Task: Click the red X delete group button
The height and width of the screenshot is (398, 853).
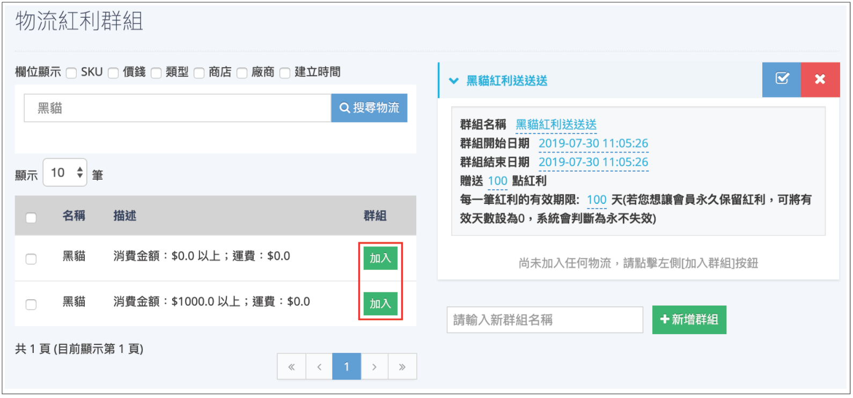Action: click(x=820, y=79)
